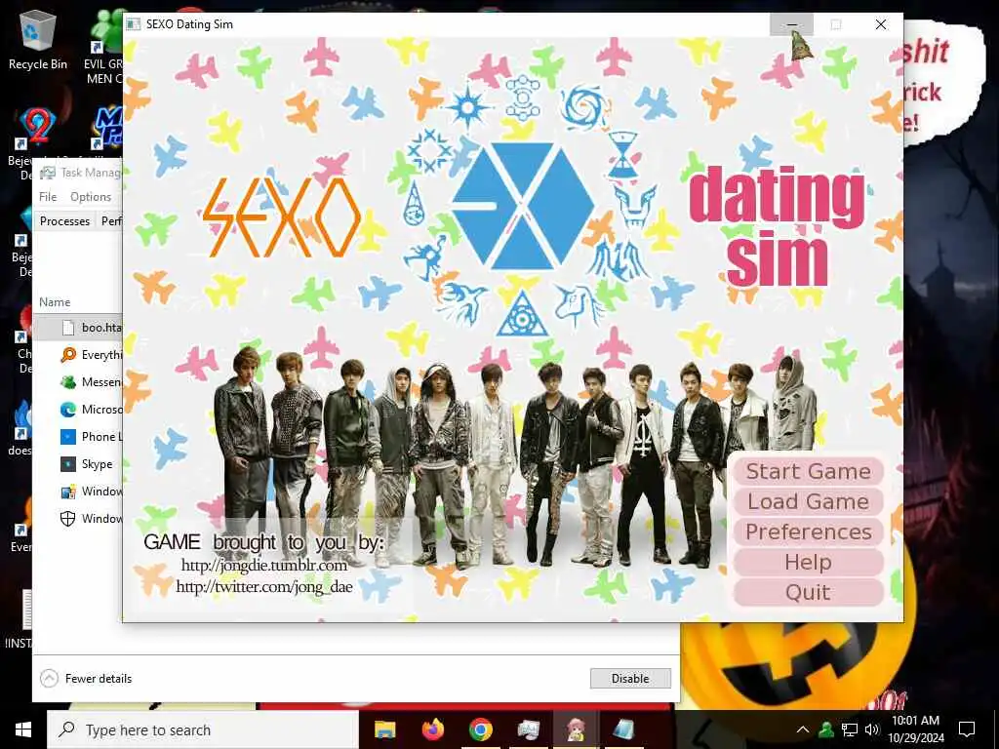Click the Windows Start button
Screen dimensions: 999x749
[x=23, y=729]
